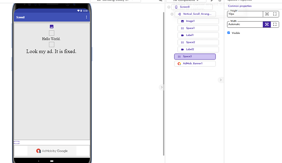Toggle the Visible checkbox
The width and height of the screenshot is (282, 163).
228,33
